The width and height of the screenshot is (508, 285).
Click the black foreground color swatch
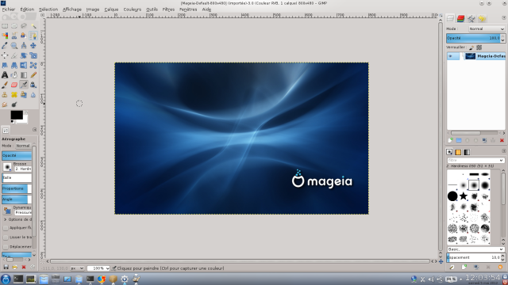pyautogui.click(x=16, y=115)
